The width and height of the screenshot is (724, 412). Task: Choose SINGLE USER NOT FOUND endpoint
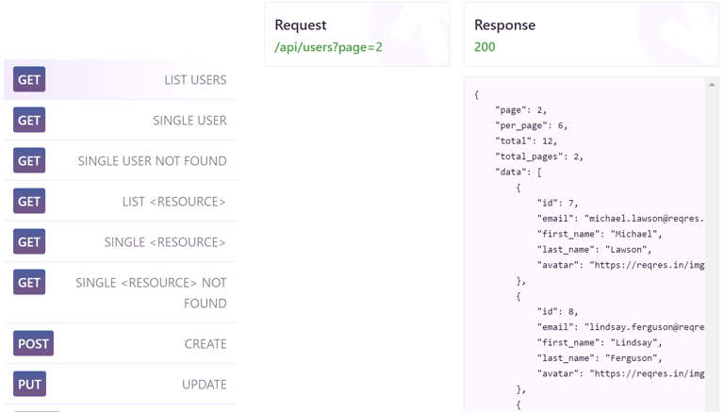120,160
